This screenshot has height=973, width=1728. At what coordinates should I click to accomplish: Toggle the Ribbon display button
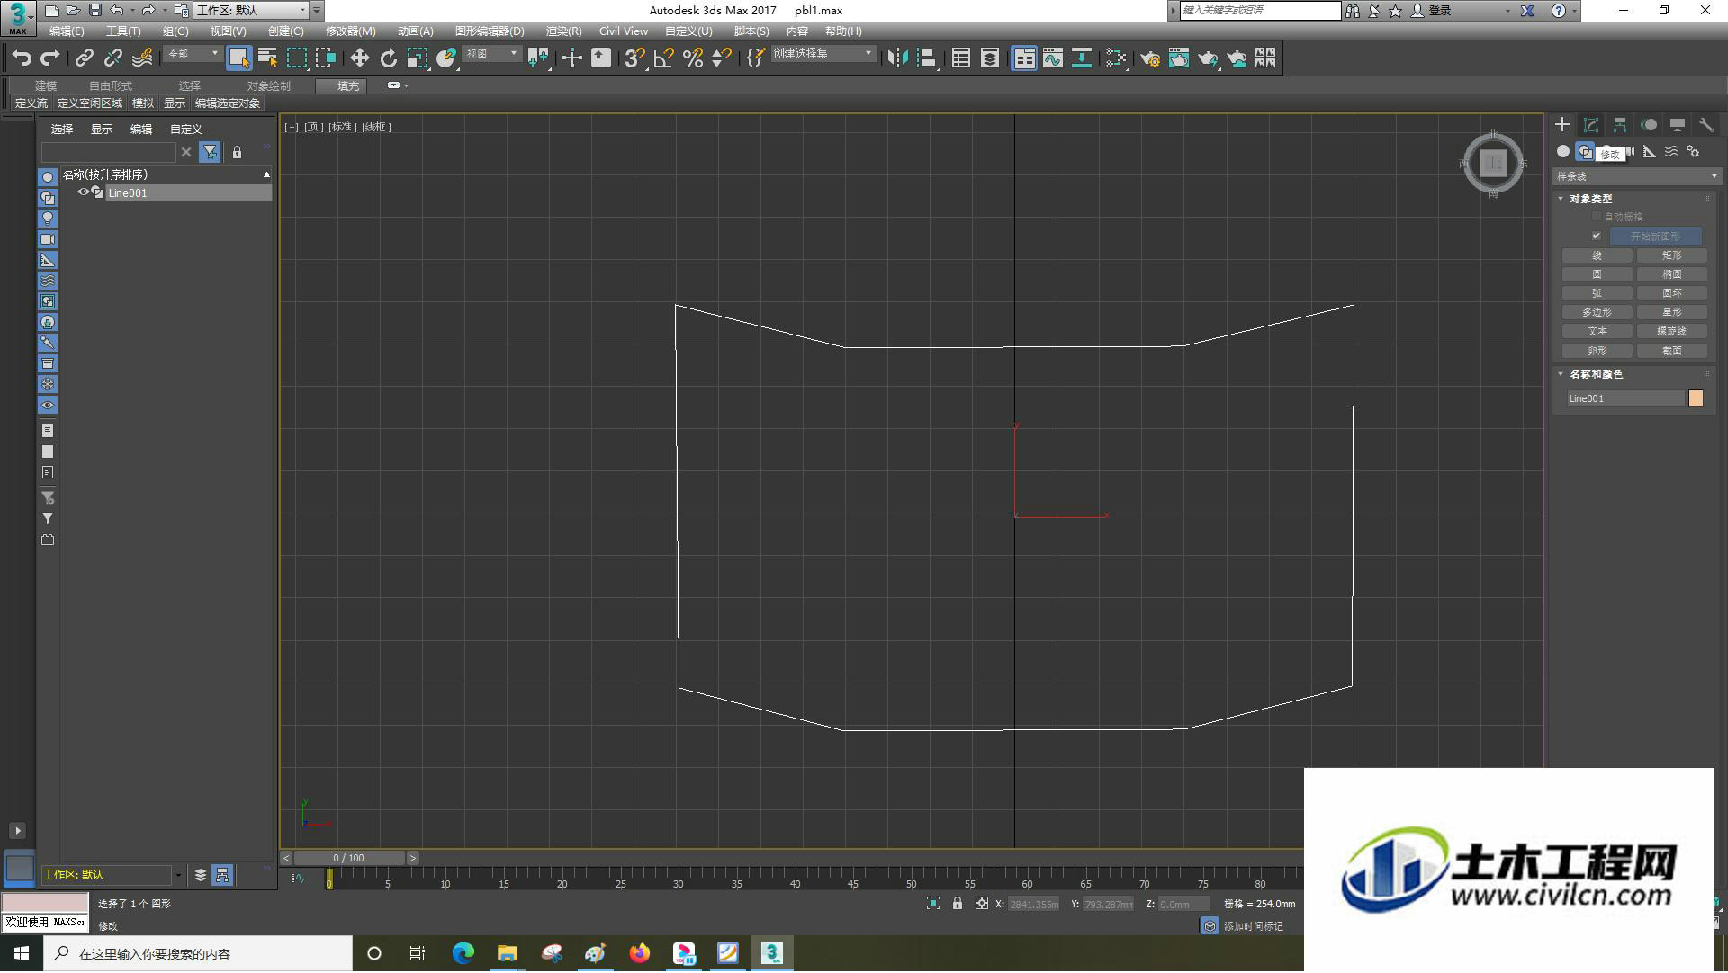(x=1024, y=58)
